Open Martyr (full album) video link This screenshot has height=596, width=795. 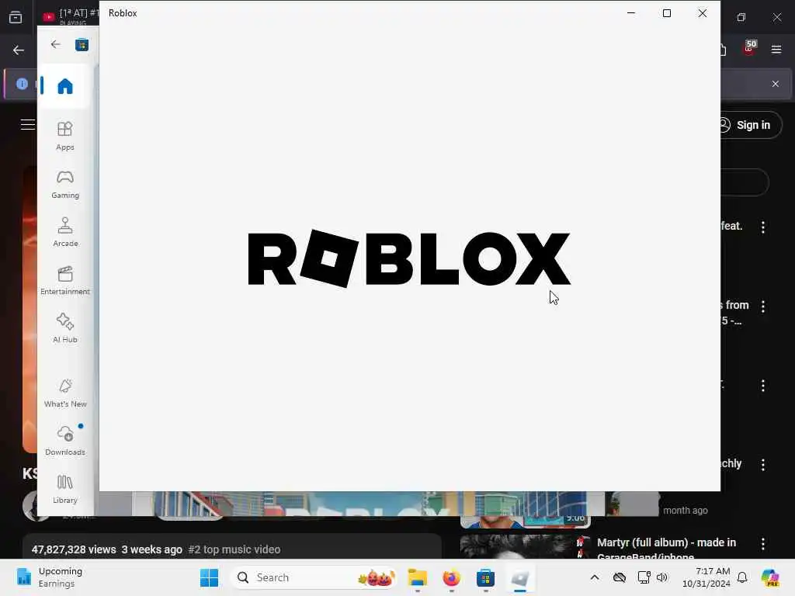click(666, 548)
